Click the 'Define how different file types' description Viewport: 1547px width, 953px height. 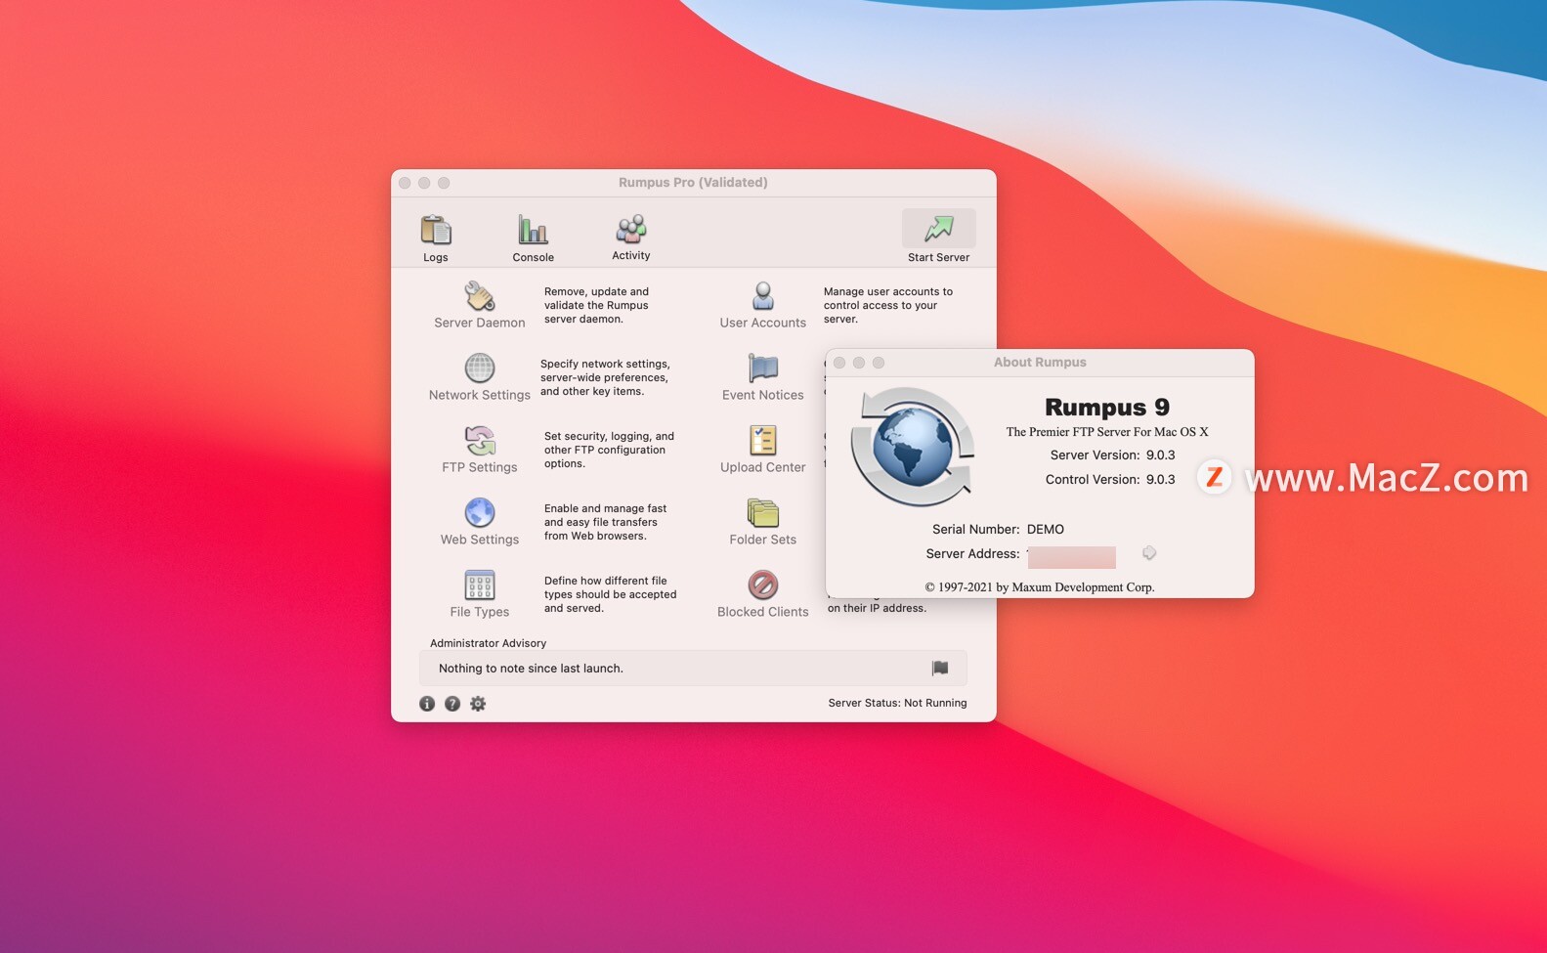click(x=610, y=594)
